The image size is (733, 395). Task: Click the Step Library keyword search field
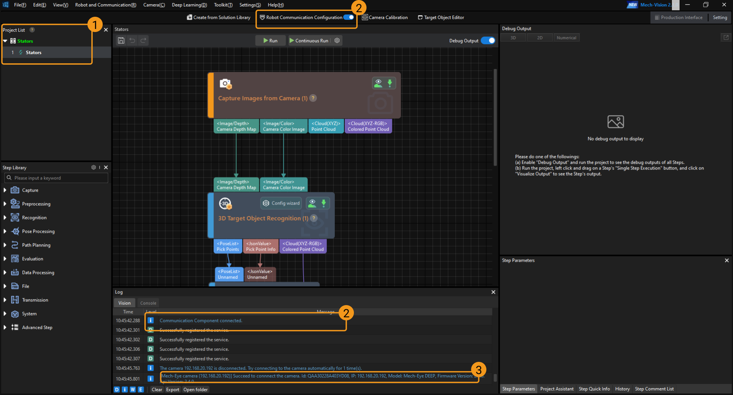tap(57, 178)
